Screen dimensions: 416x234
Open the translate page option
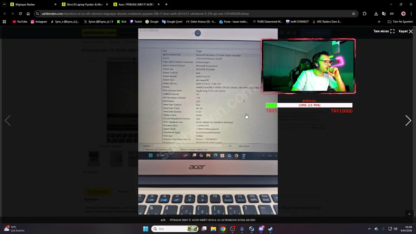click(384, 14)
